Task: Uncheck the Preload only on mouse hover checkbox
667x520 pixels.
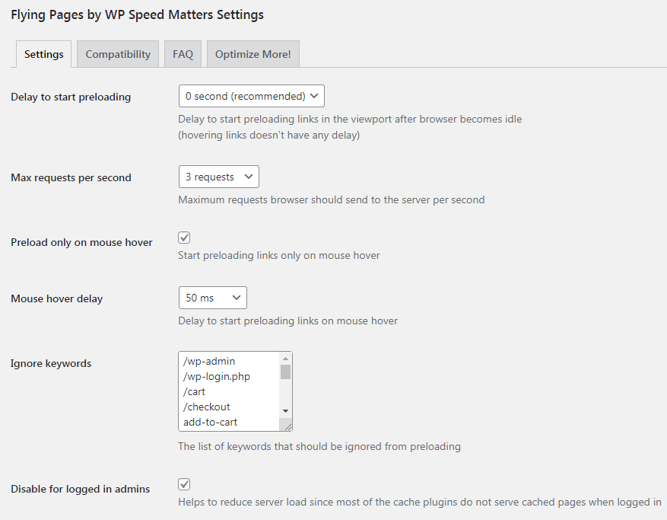Action: click(184, 238)
